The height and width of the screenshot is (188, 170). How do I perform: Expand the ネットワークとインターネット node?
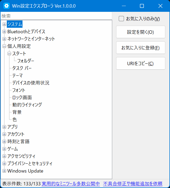pos(4,39)
